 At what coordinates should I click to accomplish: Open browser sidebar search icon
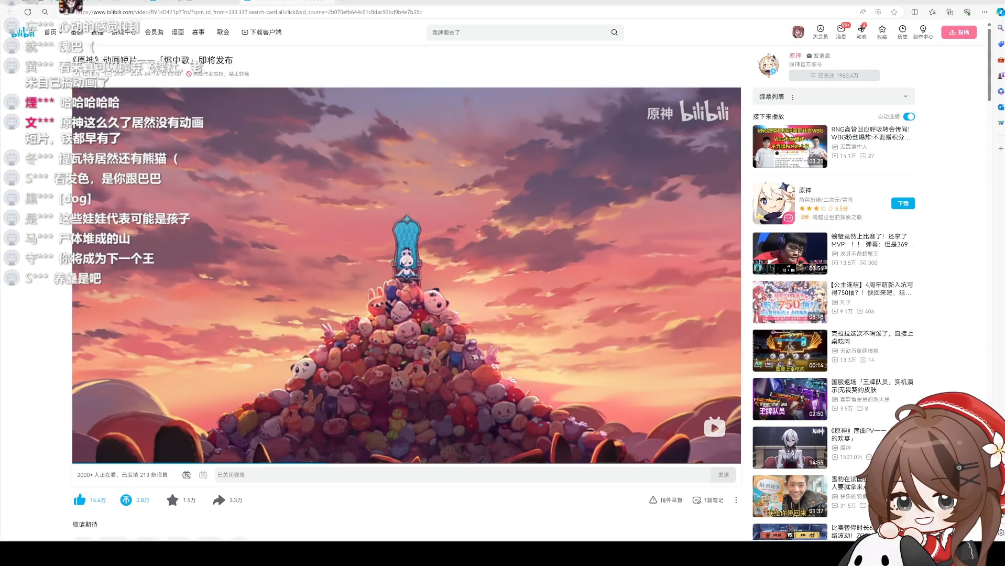[x=1000, y=28]
